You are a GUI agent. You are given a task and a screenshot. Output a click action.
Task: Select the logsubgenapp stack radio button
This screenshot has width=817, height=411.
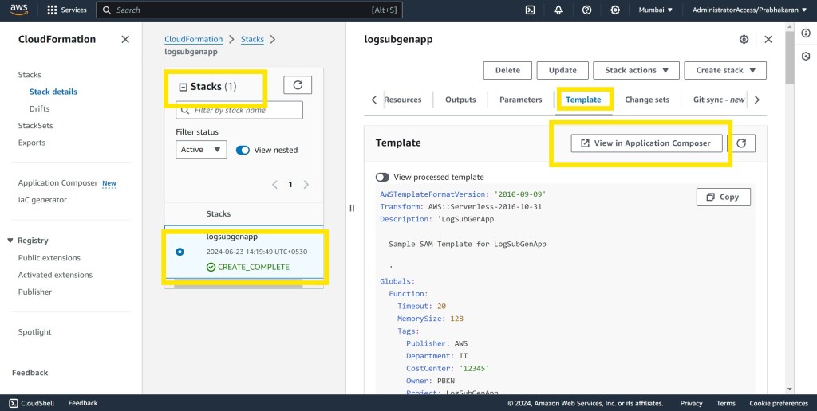[180, 252]
